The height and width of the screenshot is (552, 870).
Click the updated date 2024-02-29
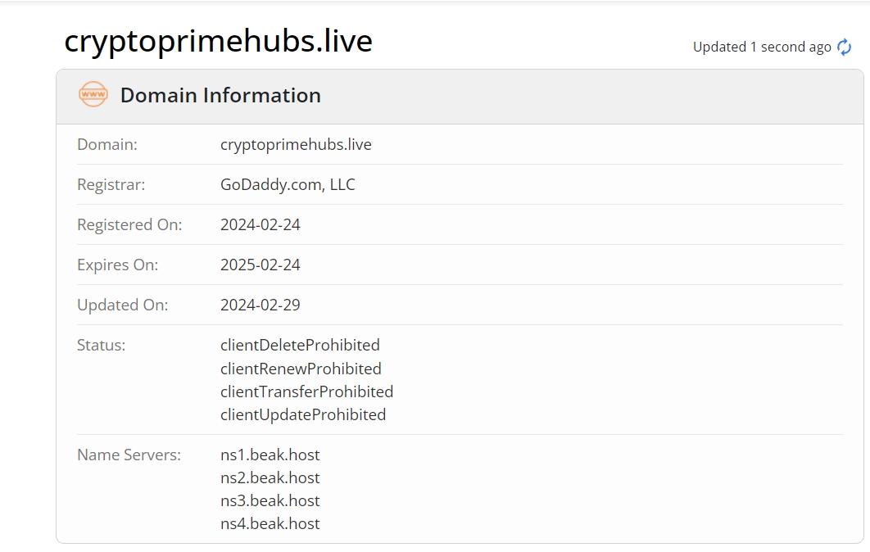point(261,305)
